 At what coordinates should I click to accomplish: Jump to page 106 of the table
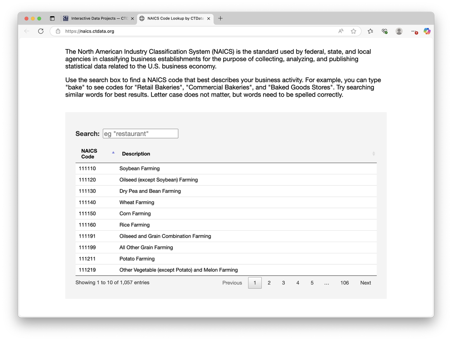(x=344, y=282)
